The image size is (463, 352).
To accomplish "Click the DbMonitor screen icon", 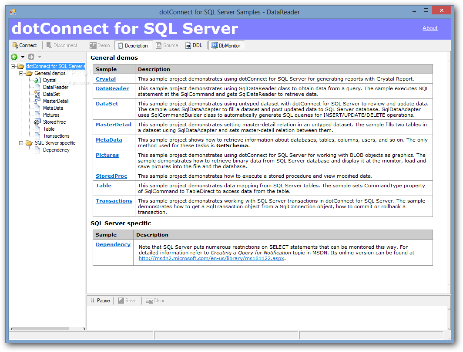I will point(215,45).
